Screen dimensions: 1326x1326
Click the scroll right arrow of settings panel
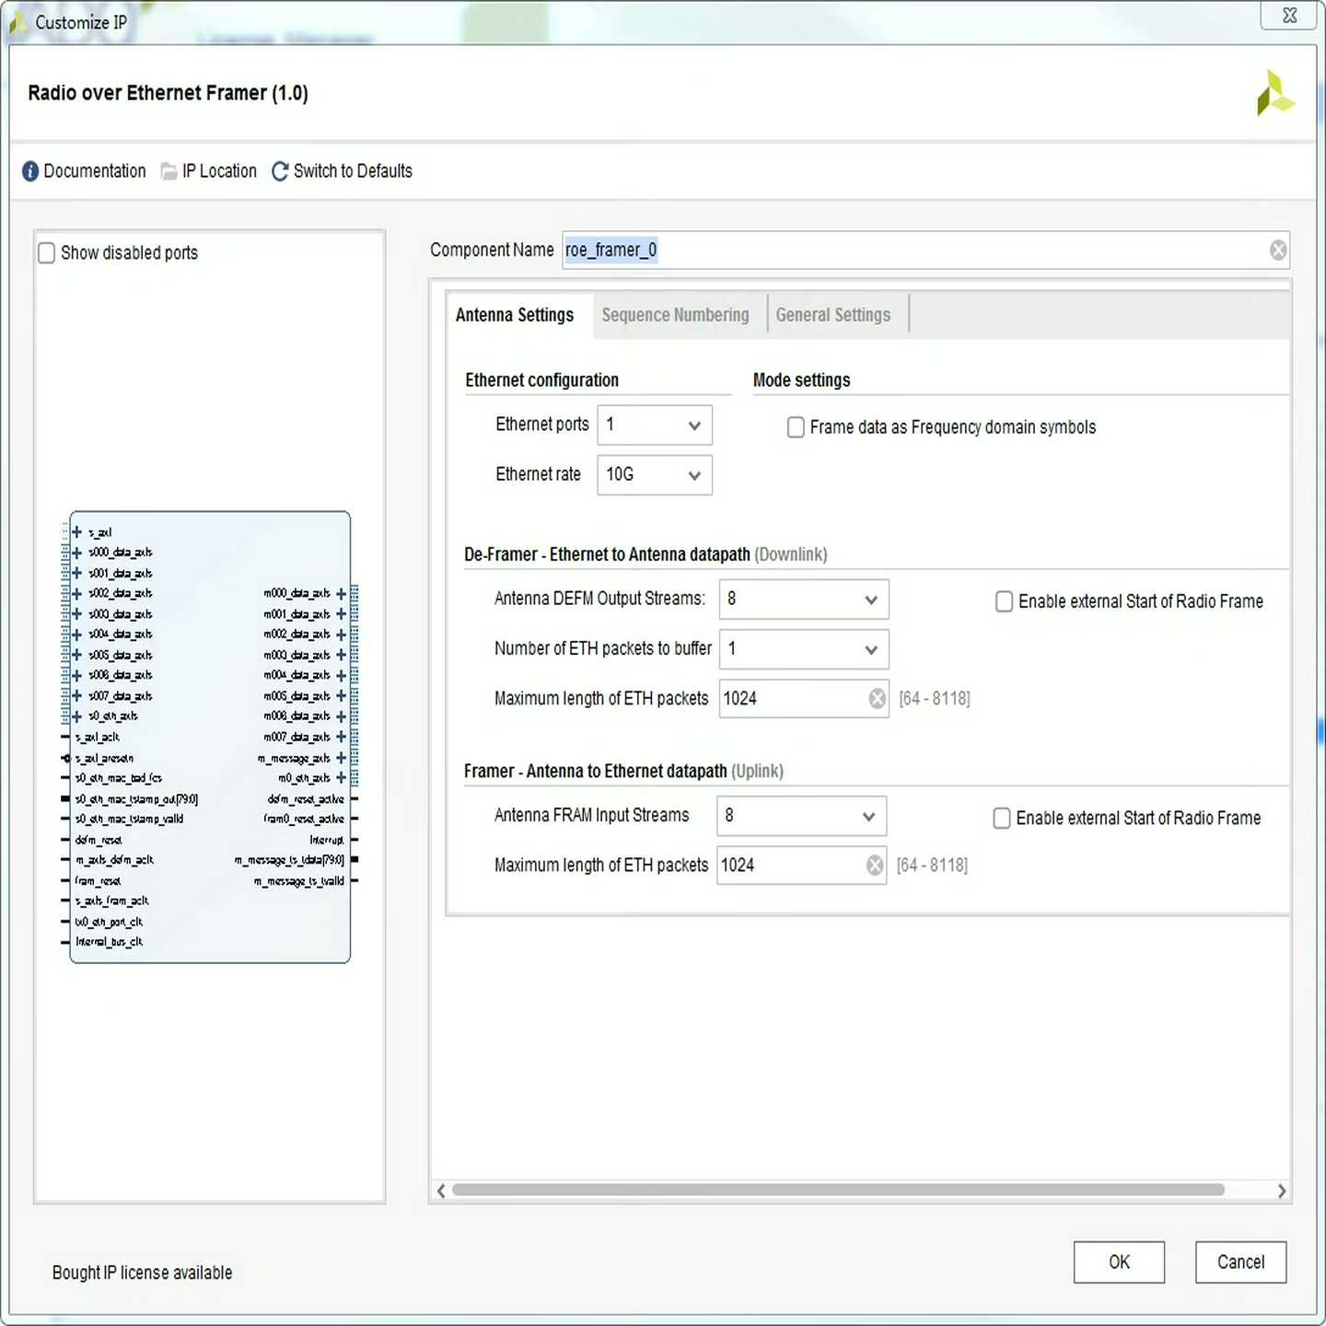[x=1282, y=1191]
